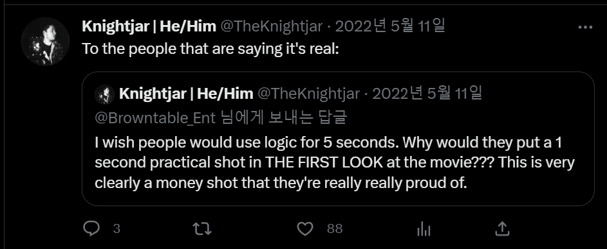Click reply count number 3
Viewport: 607px width, 249px height.
[x=117, y=229]
